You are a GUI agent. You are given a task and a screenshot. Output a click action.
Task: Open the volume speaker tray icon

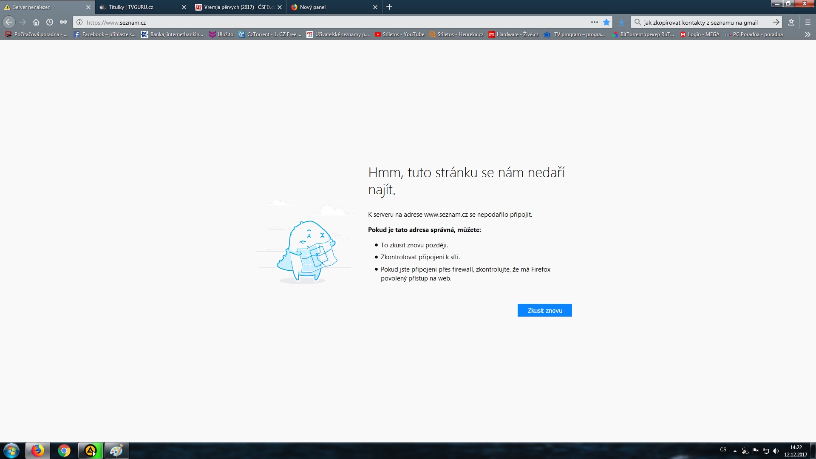(776, 451)
